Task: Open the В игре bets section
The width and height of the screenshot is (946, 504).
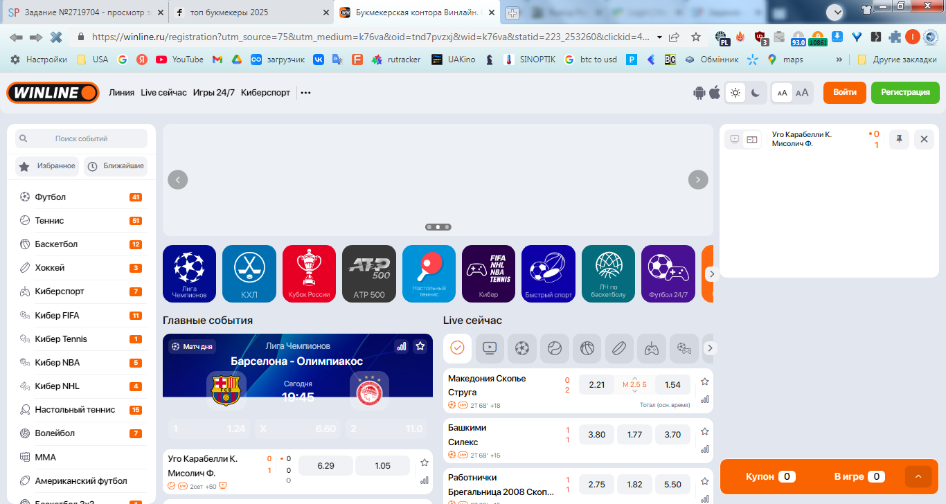Action: (x=859, y=476)
